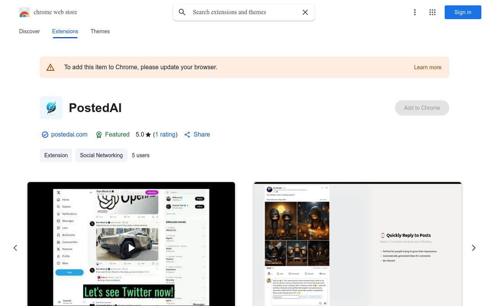
Task: Play the Twitter demo video
Action: tap(131, 248)
